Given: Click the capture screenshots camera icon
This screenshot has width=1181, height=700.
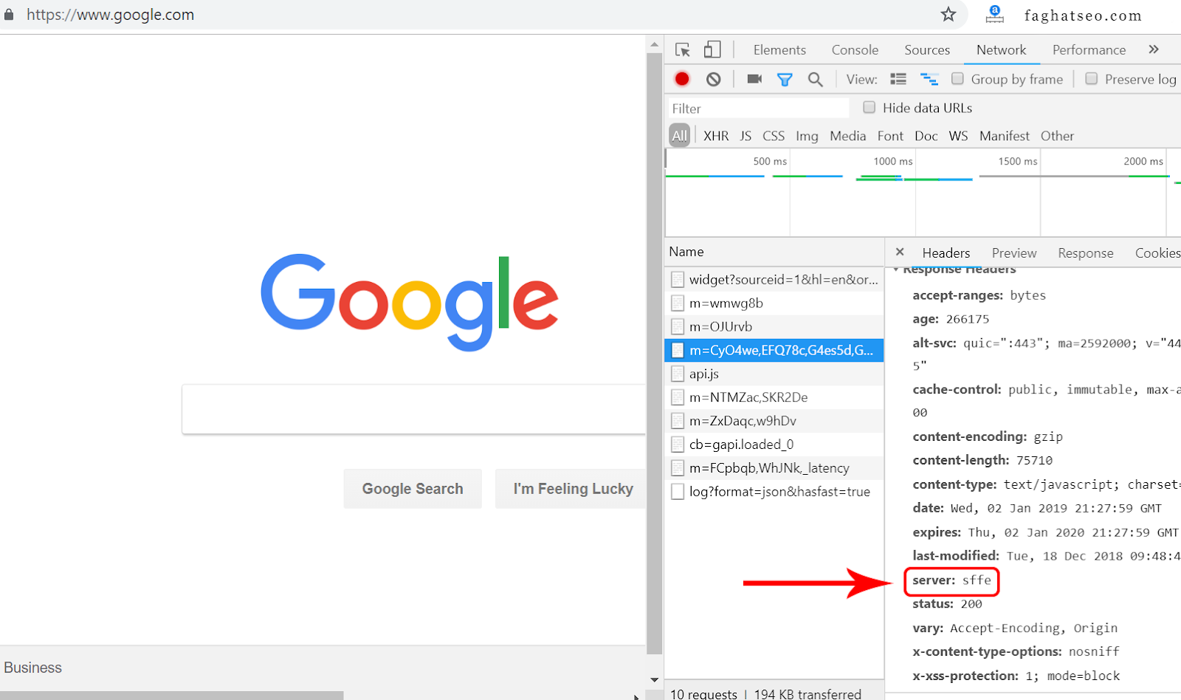Looking at the screenshot, I should (754, 79).
